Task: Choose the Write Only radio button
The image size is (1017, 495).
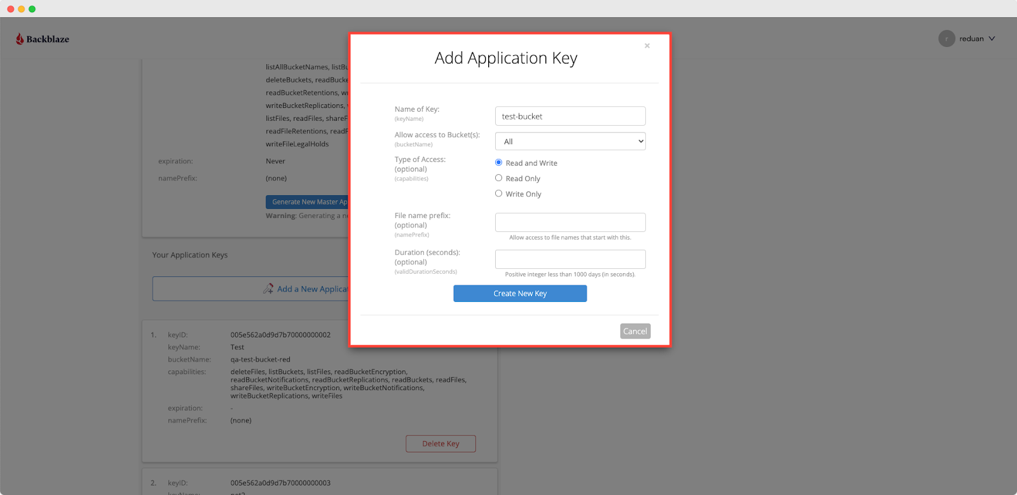Action: point(499,194)
